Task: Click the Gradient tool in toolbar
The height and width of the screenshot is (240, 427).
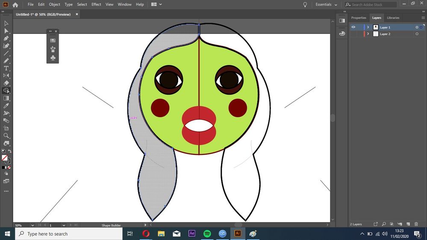Action: (6, 98)
